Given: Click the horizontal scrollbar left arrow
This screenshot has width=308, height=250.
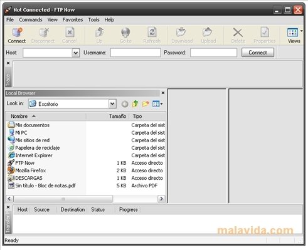Looking at the screenshot, I should point(9,199).
